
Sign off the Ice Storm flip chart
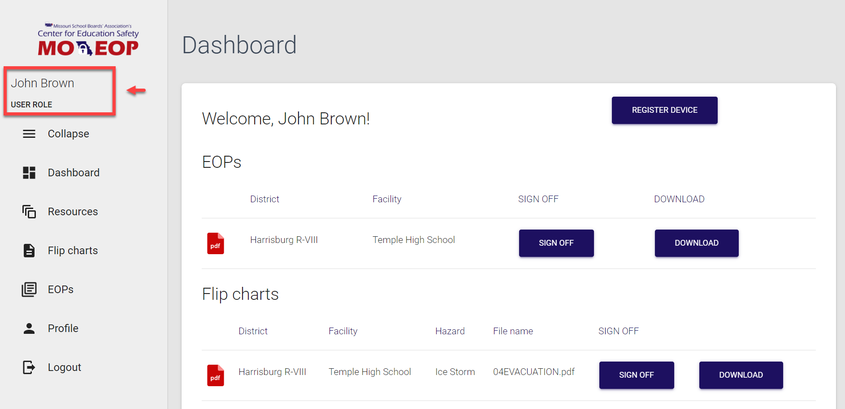[636, 375]
